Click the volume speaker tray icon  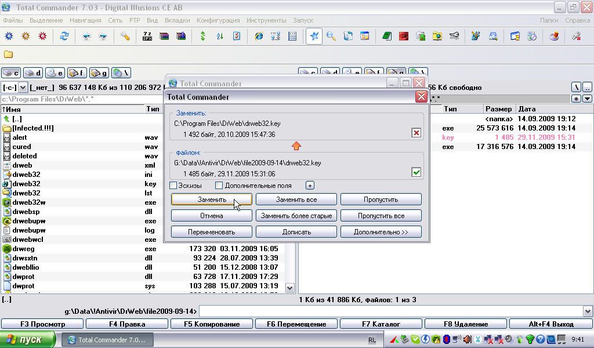coord(468,339)
